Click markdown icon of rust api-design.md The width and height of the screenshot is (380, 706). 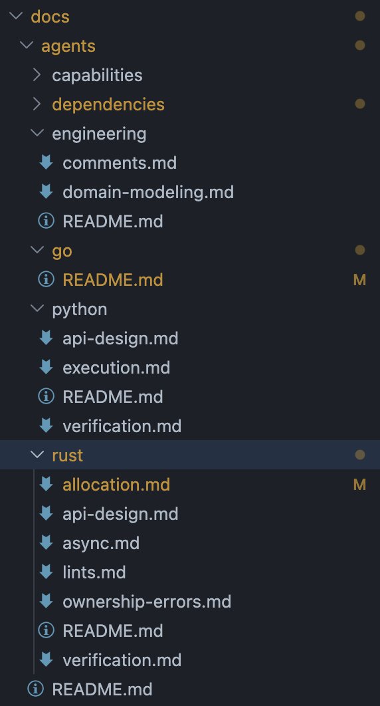(46, 514)
